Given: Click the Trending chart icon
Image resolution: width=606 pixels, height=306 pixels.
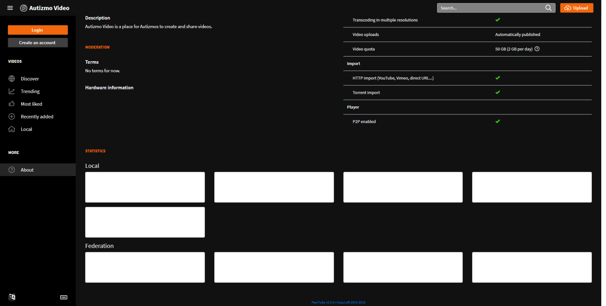Looking at the screenshot, I should click(12, 91).
